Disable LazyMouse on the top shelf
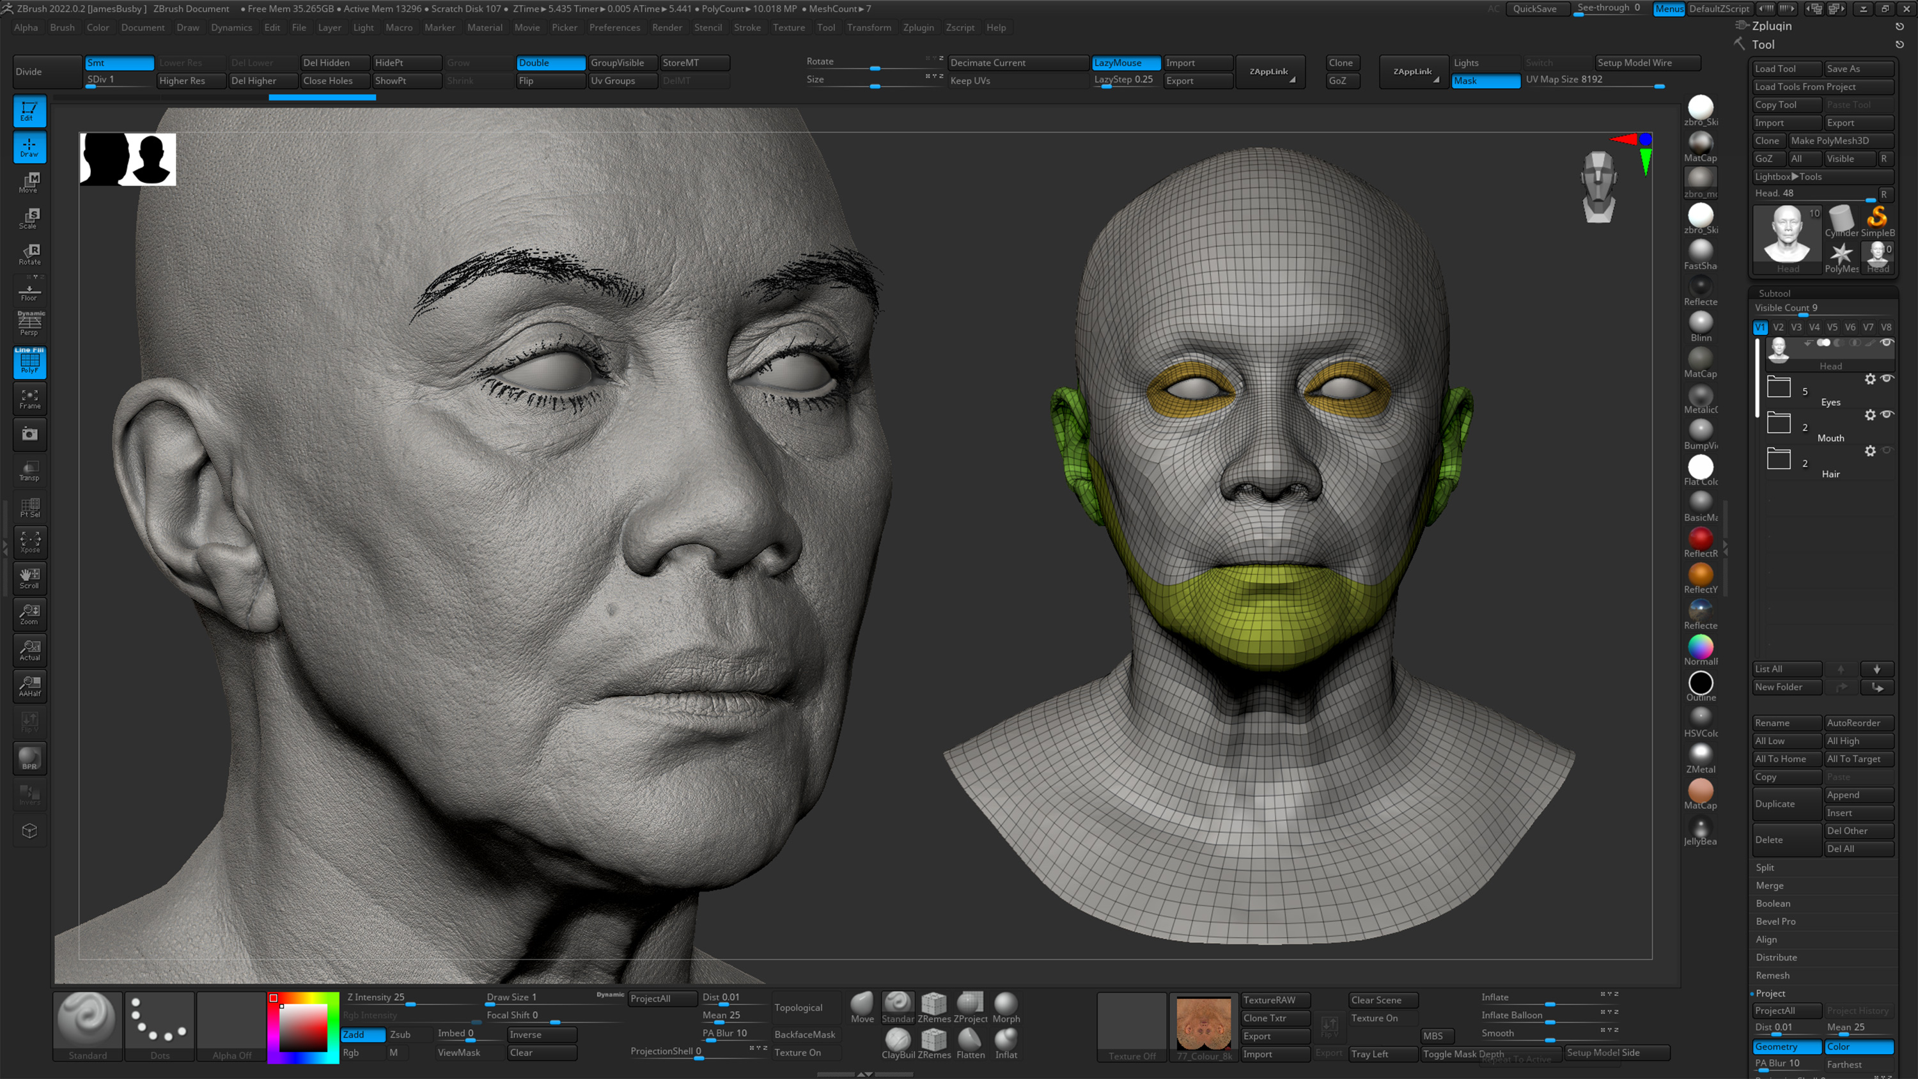1918x1079 pixels. tap(1125, 63)
